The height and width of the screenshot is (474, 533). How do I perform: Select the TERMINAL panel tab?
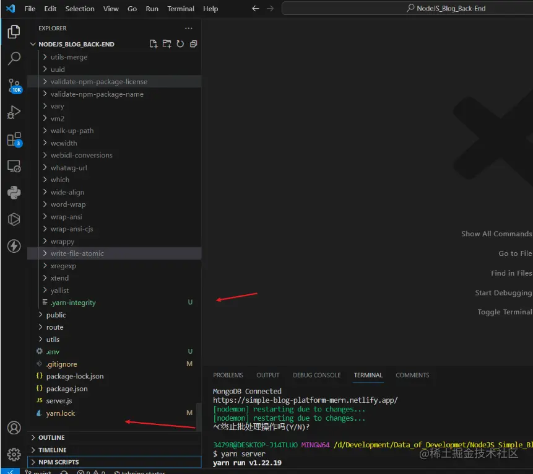tap(368, 375)
